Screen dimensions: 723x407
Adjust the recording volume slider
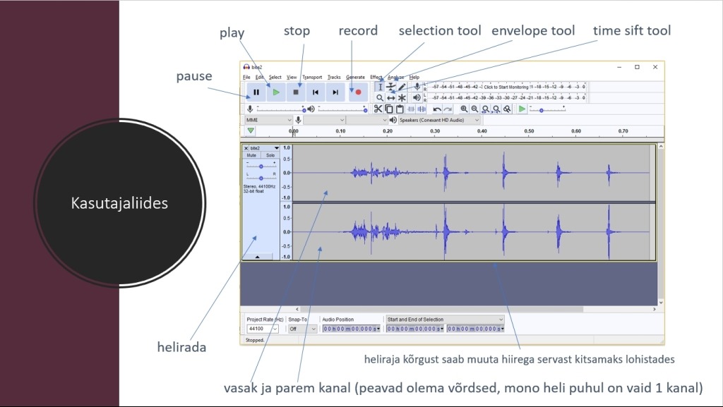coord(281,109)
